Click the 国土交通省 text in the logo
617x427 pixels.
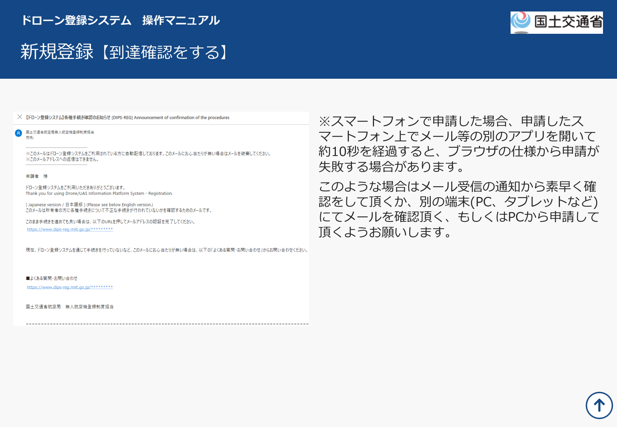tap(568, 22)
